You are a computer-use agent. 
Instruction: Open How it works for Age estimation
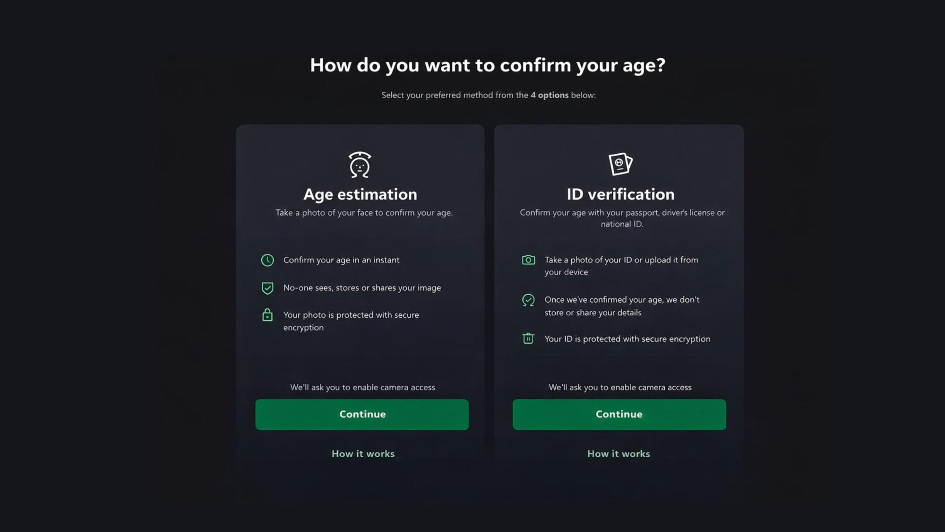click(363, 454)
